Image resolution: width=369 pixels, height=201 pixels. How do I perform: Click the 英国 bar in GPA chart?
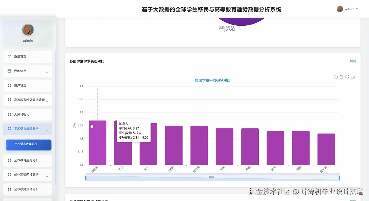tap(301, 148)
